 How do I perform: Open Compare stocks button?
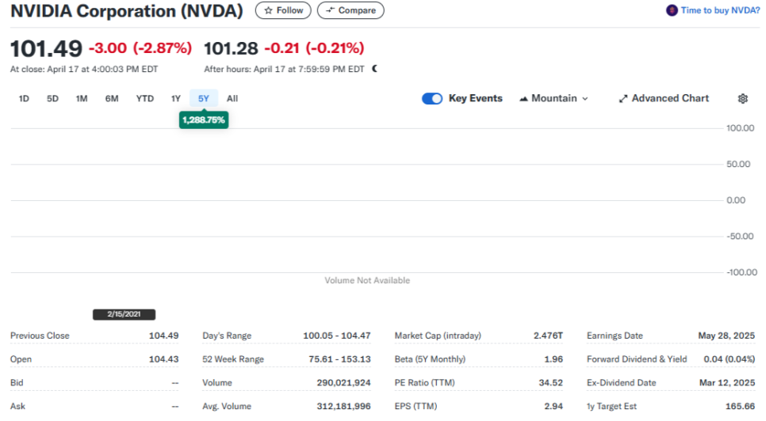350,10
